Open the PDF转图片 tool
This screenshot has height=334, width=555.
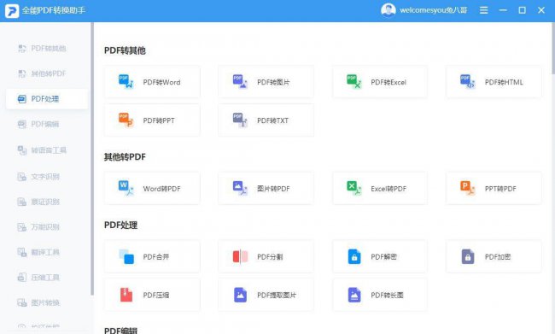pyautogui.click(x=266, y=82)
